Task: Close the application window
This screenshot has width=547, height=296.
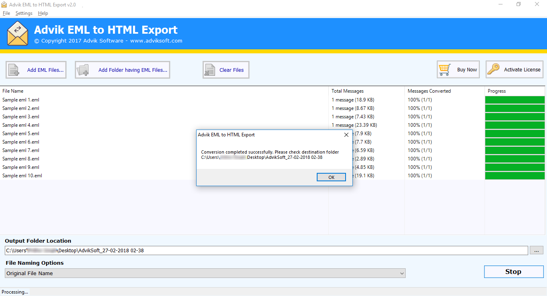Action: [537, 4]
